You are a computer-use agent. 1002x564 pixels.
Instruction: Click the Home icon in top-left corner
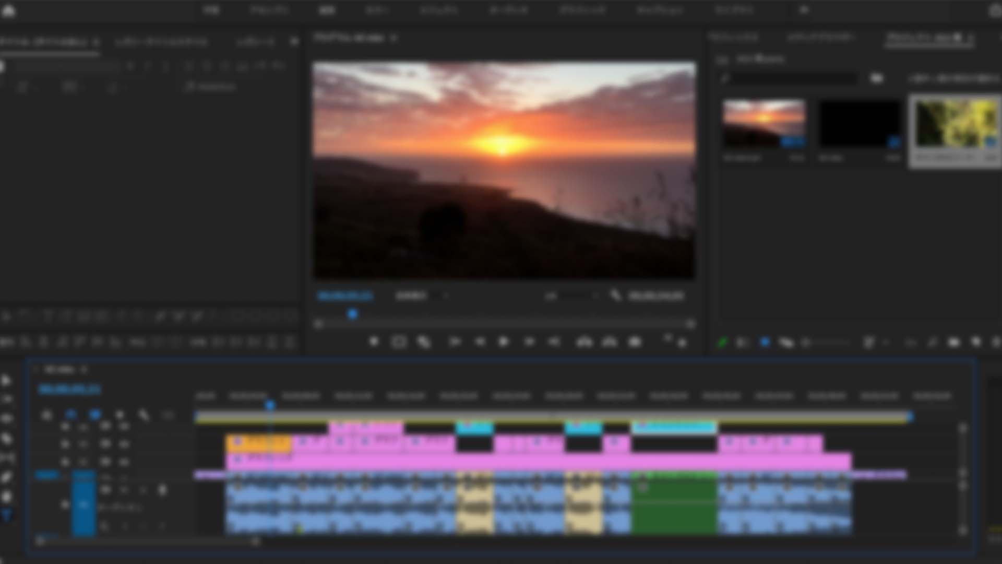(8, 10)
